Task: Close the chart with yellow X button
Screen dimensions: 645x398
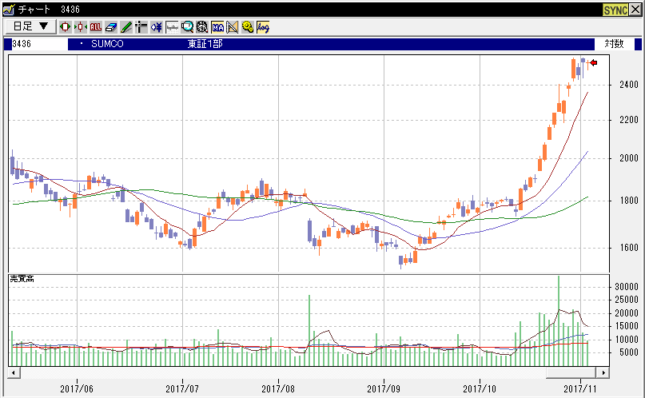Action: coord(635,9)
